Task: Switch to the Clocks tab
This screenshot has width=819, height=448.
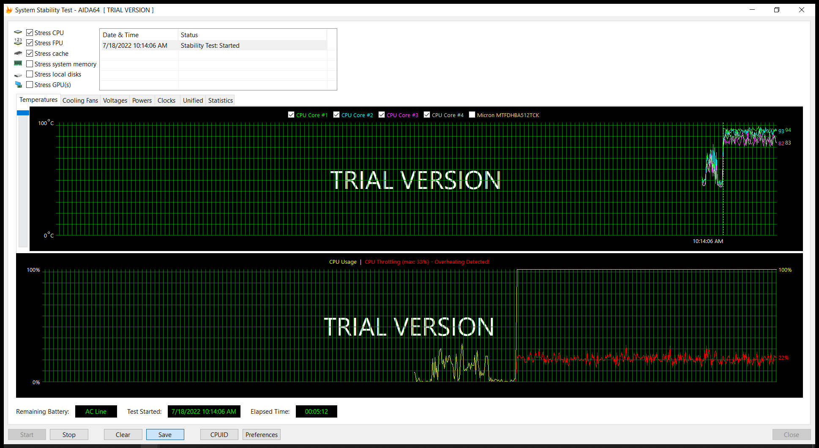Action: point(167,101)
